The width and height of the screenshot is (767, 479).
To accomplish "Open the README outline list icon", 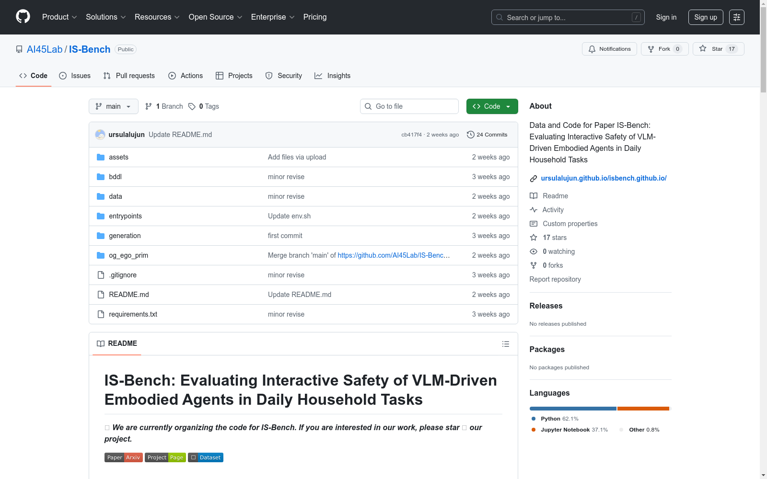I will [506, 344].
